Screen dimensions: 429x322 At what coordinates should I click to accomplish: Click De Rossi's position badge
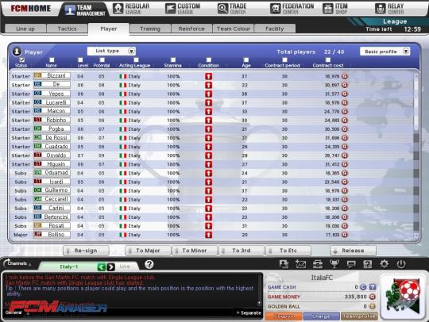[x=38, y=137]
